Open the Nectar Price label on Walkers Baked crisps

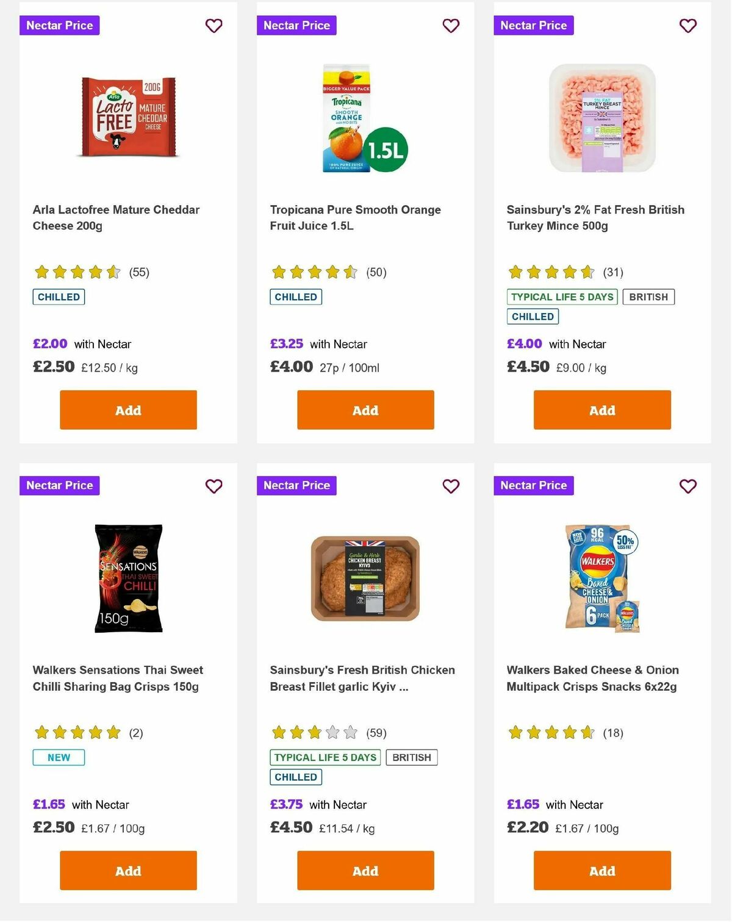click(x=533, y=486)
